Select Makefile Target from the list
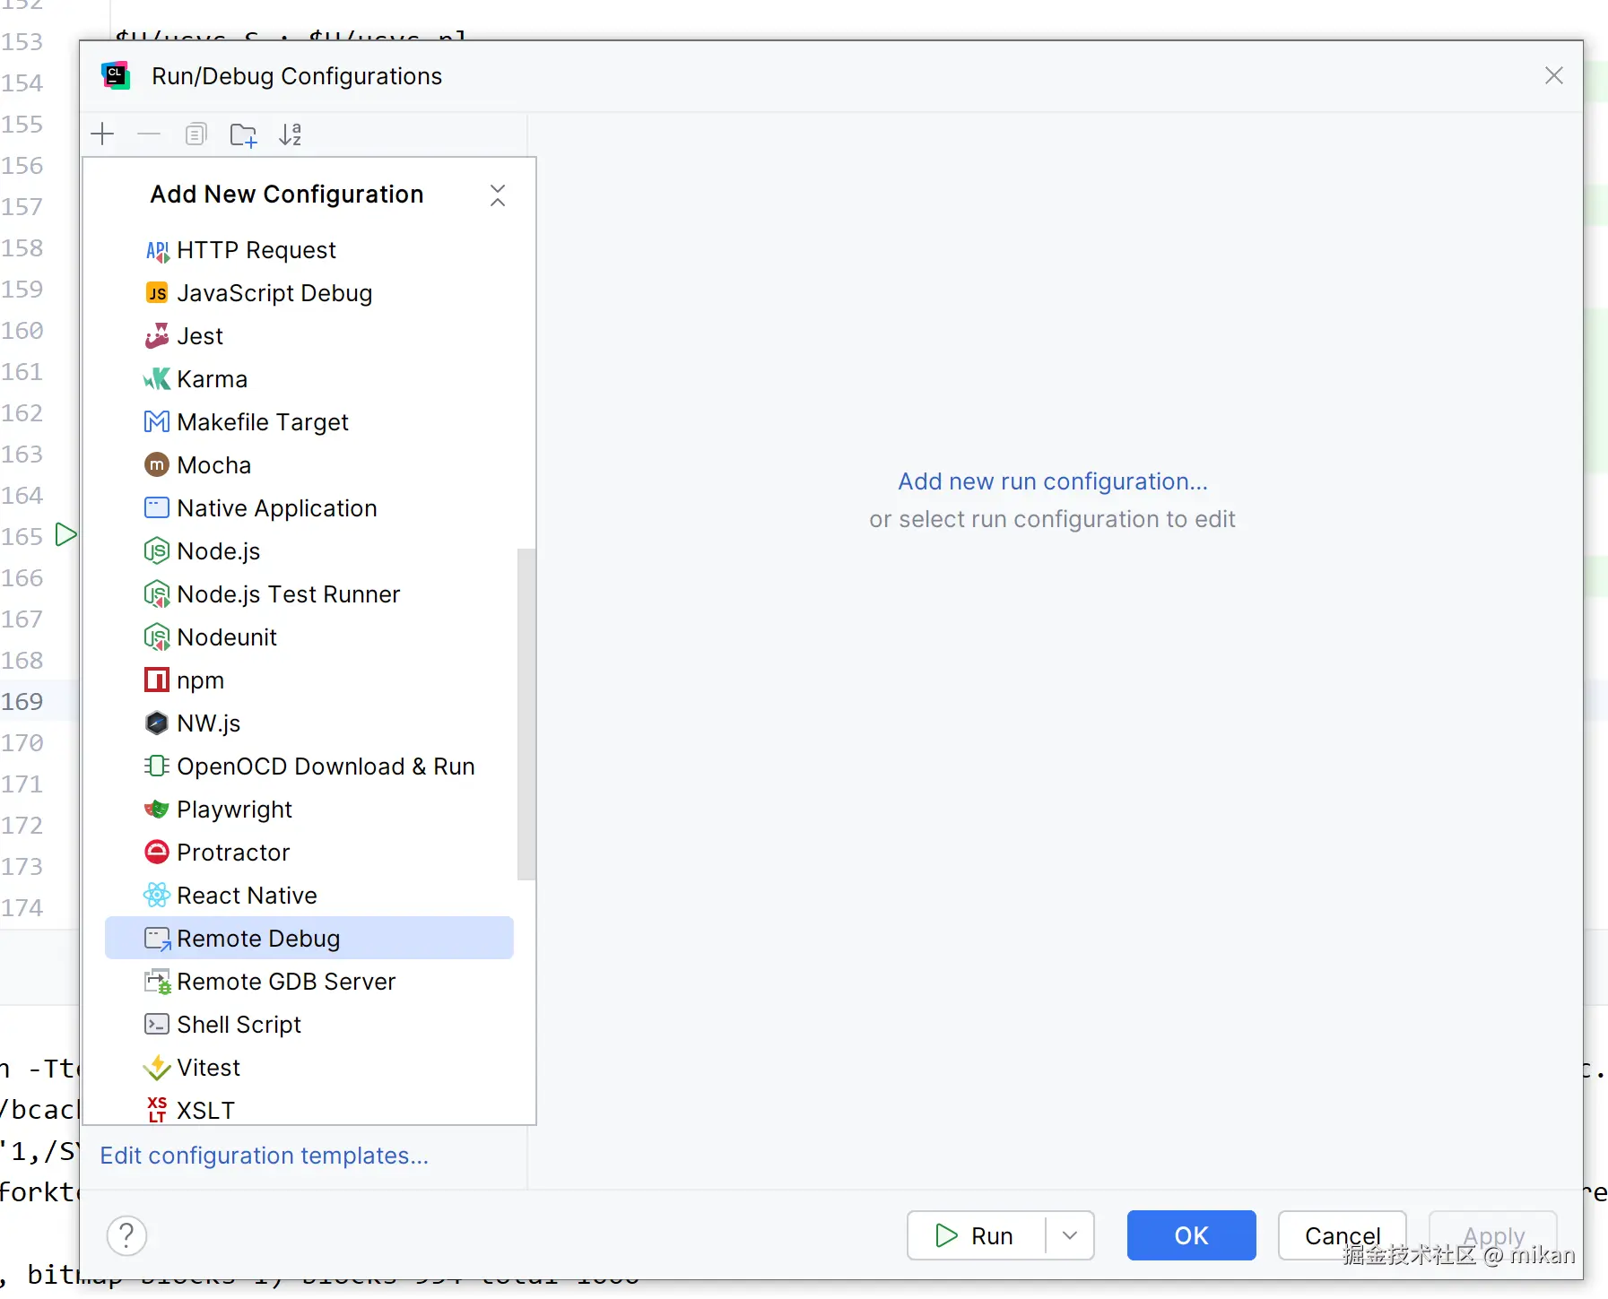 (x=309, y=422)
